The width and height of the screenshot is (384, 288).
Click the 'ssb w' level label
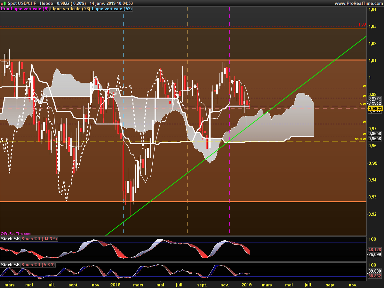click(x=360, y=139)
